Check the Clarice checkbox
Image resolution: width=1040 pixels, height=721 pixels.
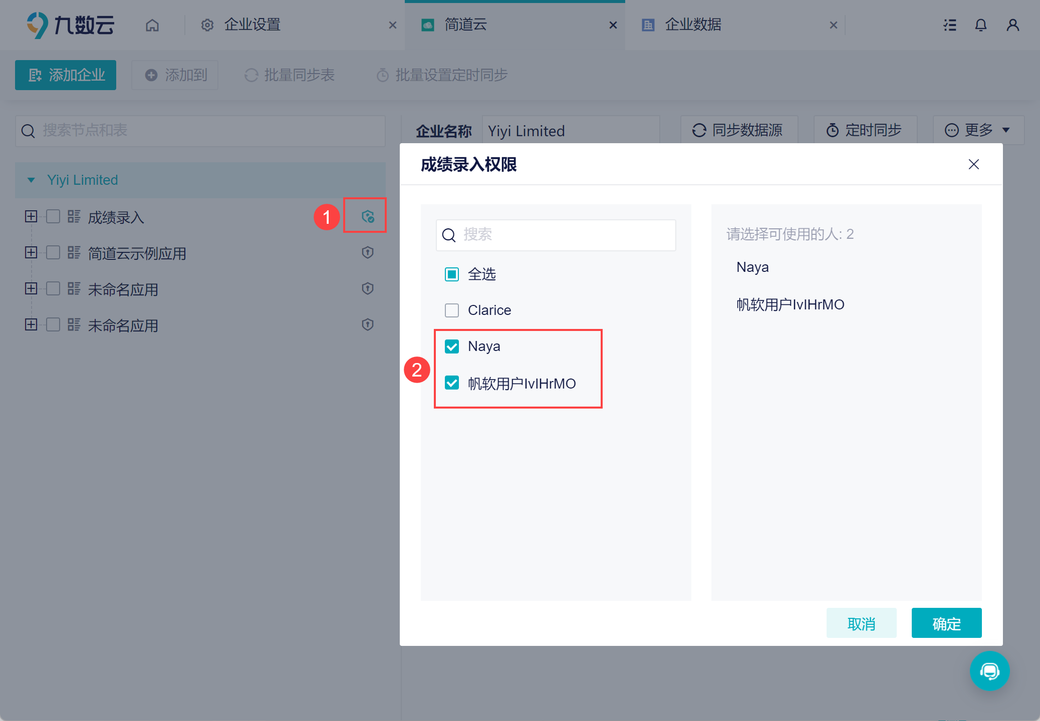coord(452,310)
